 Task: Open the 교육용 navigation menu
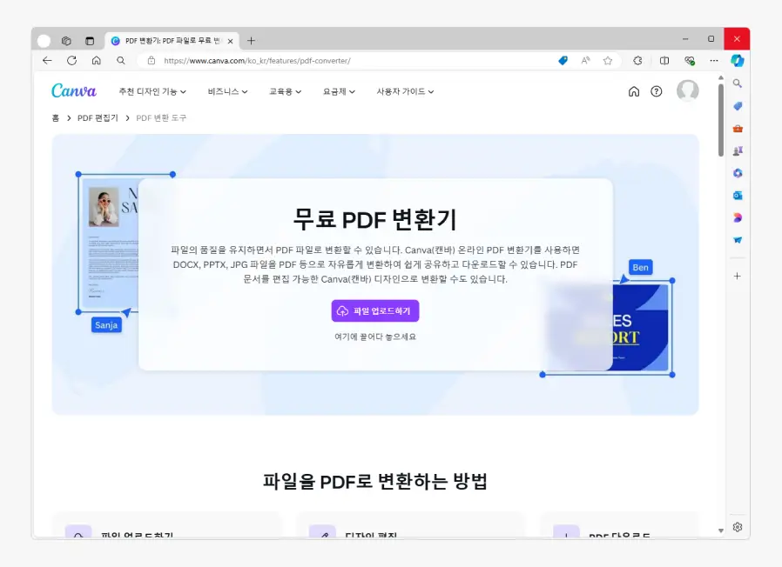click(x=286, y=91)
